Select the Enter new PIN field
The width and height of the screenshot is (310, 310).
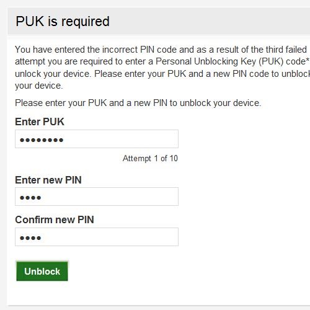97,197
